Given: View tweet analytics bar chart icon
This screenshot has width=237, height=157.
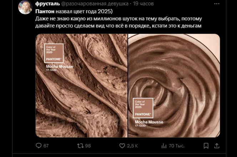Looking at the screenshot, I should click(x=164, y=146).
